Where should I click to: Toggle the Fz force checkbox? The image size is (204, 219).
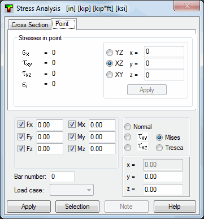click(21, 149)
